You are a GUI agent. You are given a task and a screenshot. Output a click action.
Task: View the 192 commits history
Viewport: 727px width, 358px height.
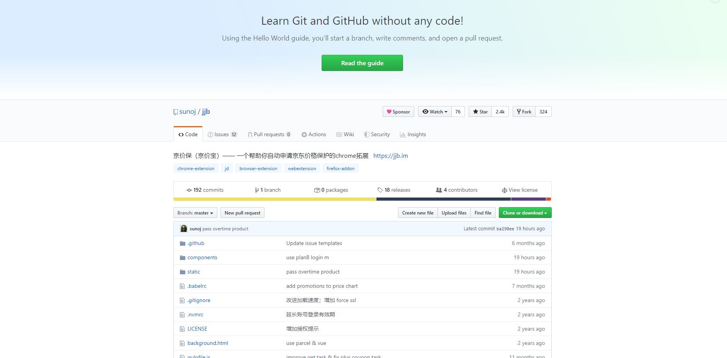pyautogui.click(x=205, y=190)
